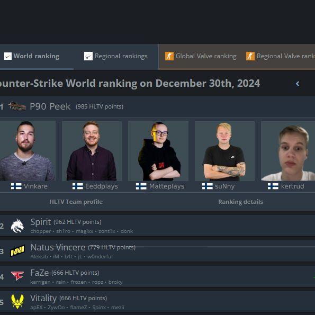The height and width of the screenshot is (315, 315).
Task: Open the Global Valve ranking tab
Action: (x=201, y=56)
